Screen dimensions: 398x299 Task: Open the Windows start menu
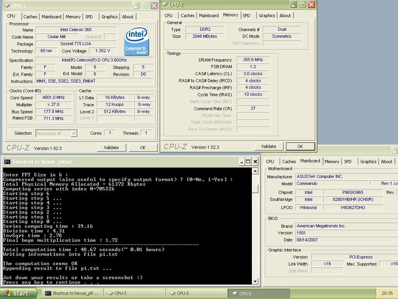tap(18, 293)
